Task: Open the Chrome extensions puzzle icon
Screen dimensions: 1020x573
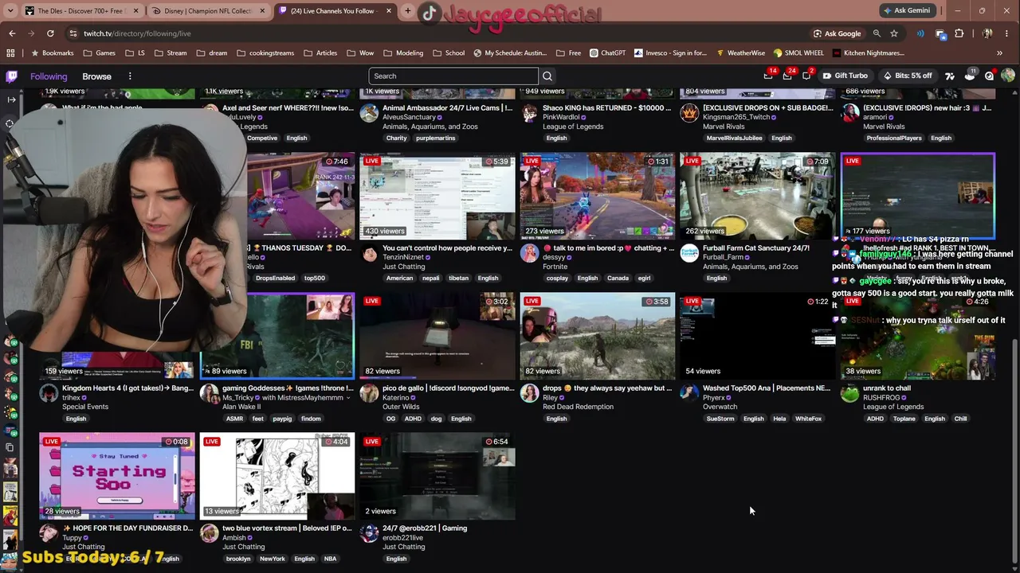Action: point(959,33)
